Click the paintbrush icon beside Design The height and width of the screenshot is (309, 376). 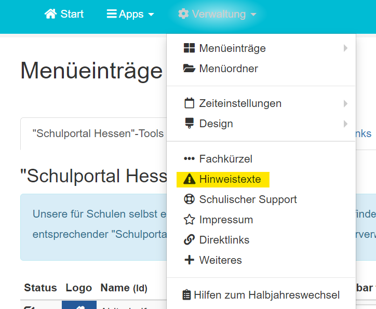[x=189, y=124]
